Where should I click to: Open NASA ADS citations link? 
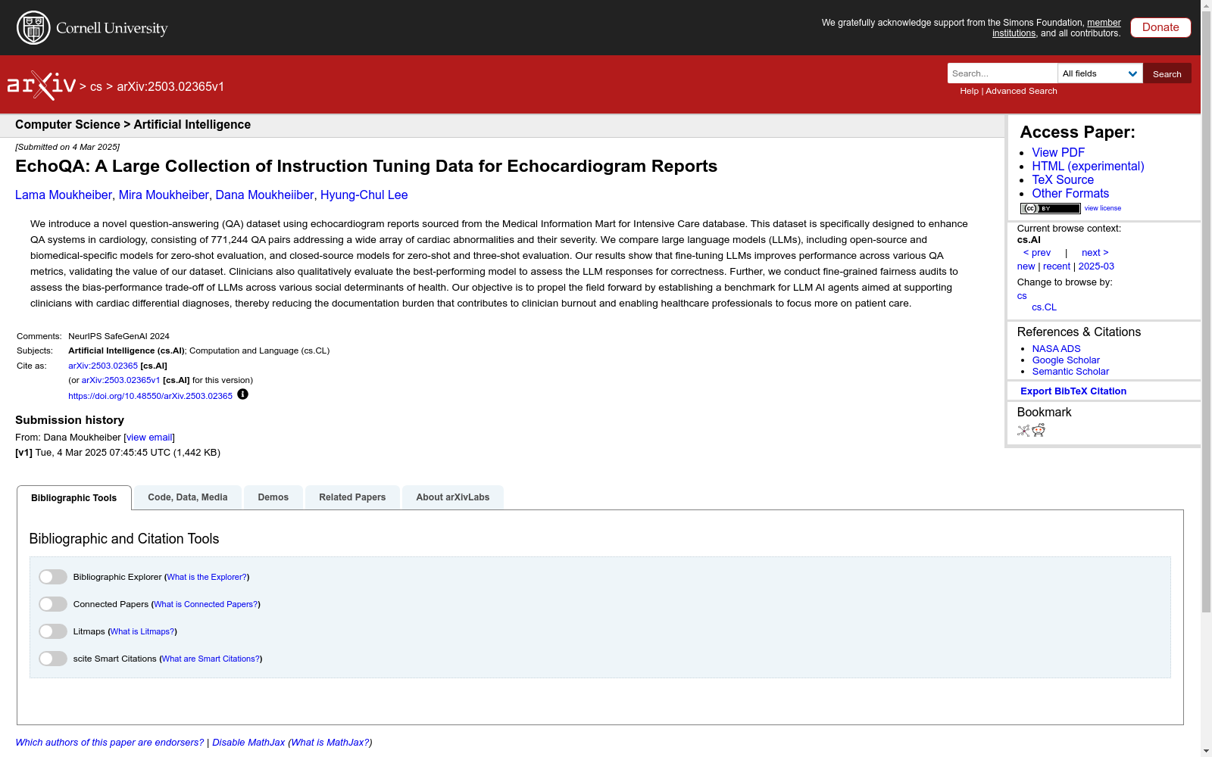(x=1056, y=349)
